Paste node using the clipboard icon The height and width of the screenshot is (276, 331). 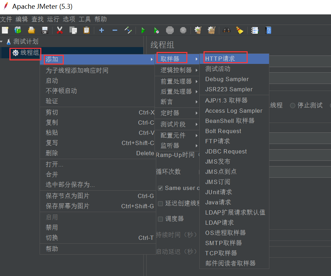[86, 30]
